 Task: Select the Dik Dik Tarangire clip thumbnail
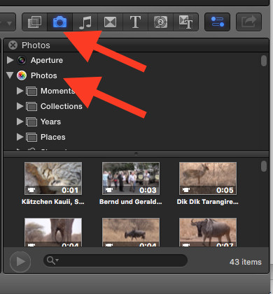(x=208, y=178)
